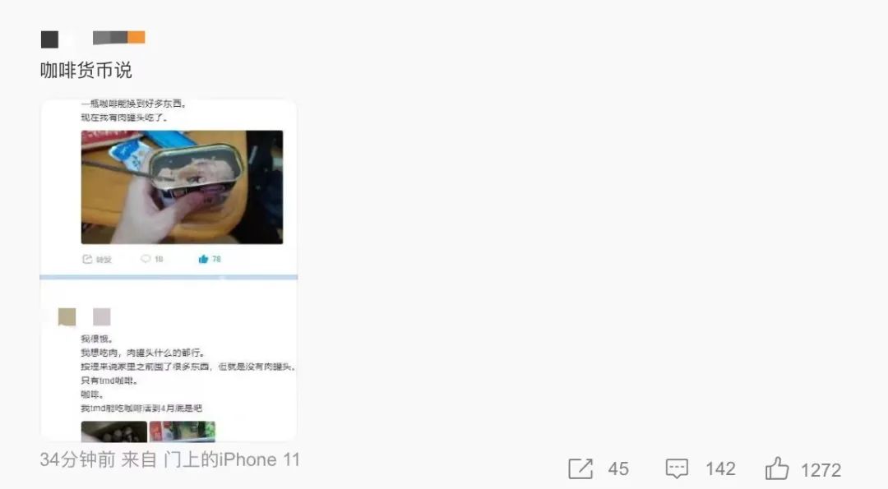The width and height of the screenshot is (888, 489).
Task: Click the 34分钟前 timestamp
Action: (x=77, y=459)
